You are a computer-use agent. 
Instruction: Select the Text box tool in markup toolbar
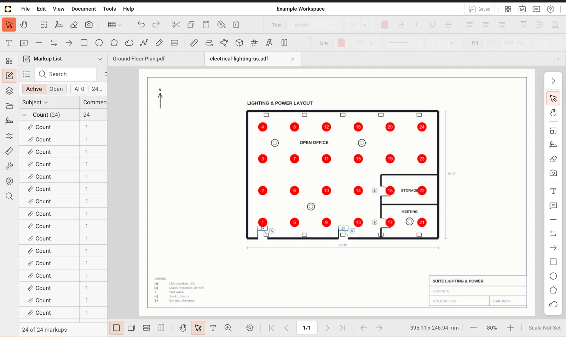click(x=9, y=43)
